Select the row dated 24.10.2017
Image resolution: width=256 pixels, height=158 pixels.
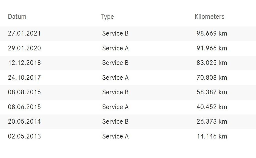pos(24,77)
